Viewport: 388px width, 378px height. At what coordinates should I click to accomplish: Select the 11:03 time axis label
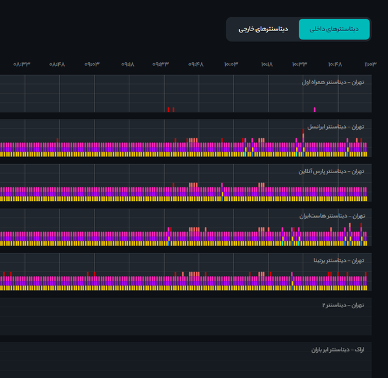tap(371, 64)
